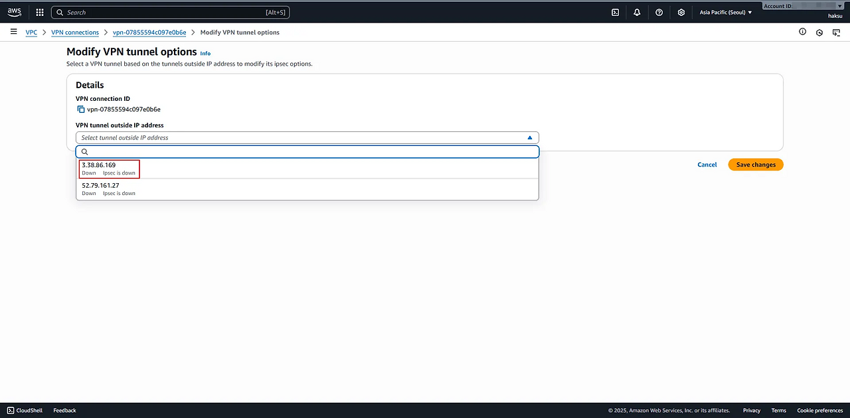The height and width of the screenshot is (418, 850).
Task: Open the settings gear icon
Action: (x=681, y=12)
